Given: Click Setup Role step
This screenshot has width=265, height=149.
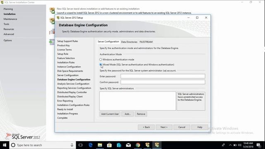Looking at the screenshot, I should coord(63,54).
